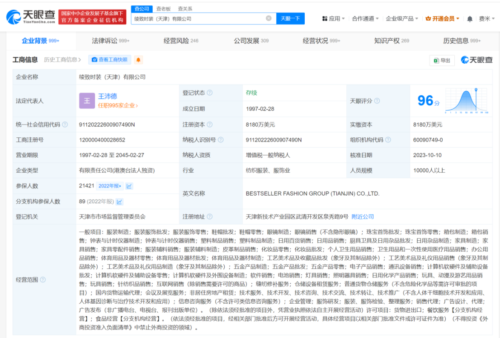Expand the 应用 dropdown menu
The height and width of the screenshot is (338, 500).
pos(334,19)
